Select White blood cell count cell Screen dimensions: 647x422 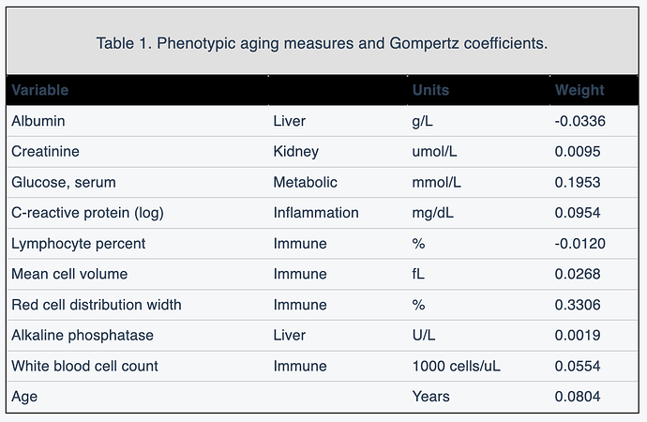coord(84,366)
